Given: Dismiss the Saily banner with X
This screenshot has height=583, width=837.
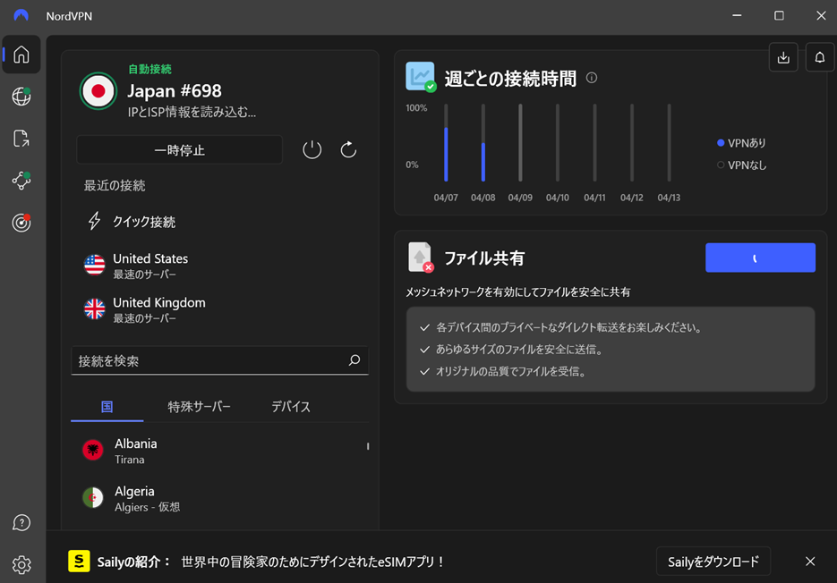Looking at the screenshot, I should coord(810,562).
